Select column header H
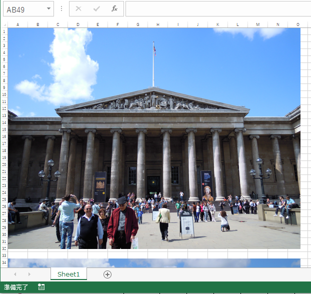Screen dimensions: 311x294 (x=157, y=24)
